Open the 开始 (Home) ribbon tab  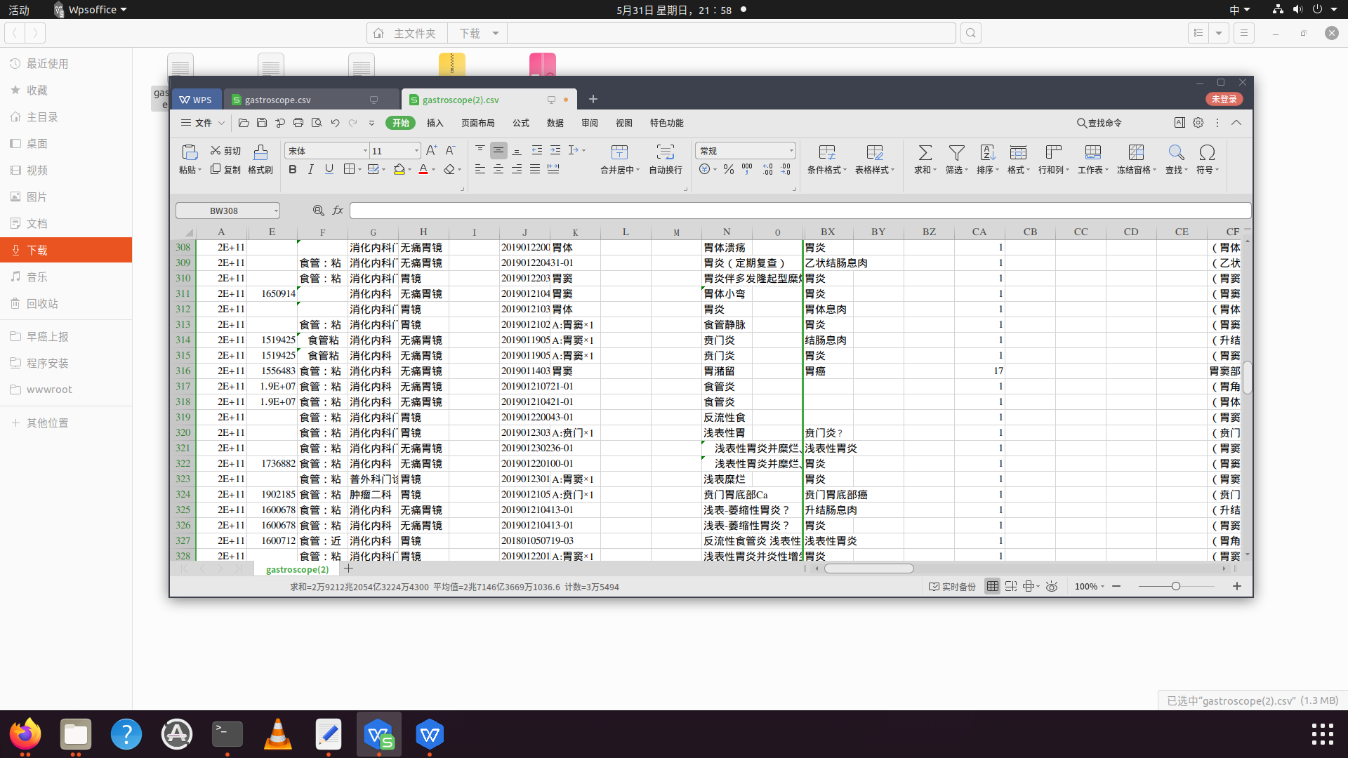click(x=400, y=122)
